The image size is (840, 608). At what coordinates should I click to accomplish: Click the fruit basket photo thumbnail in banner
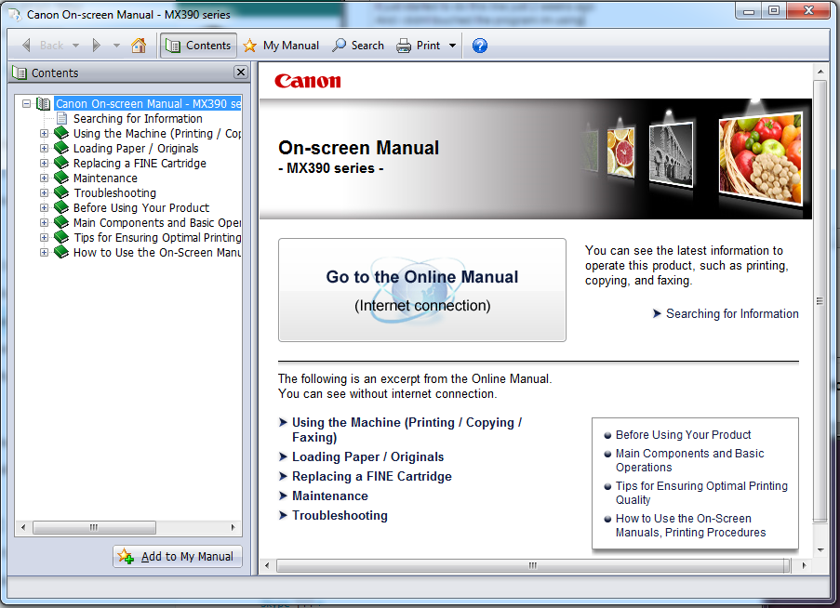pyautogui.click(x=761, y=158)
